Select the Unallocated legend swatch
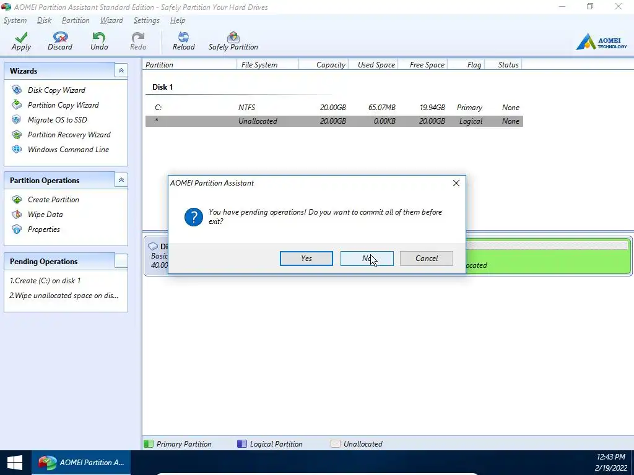The image size is (634, 475). [335, 444]
